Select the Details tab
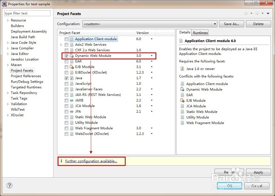 (185, 32)
